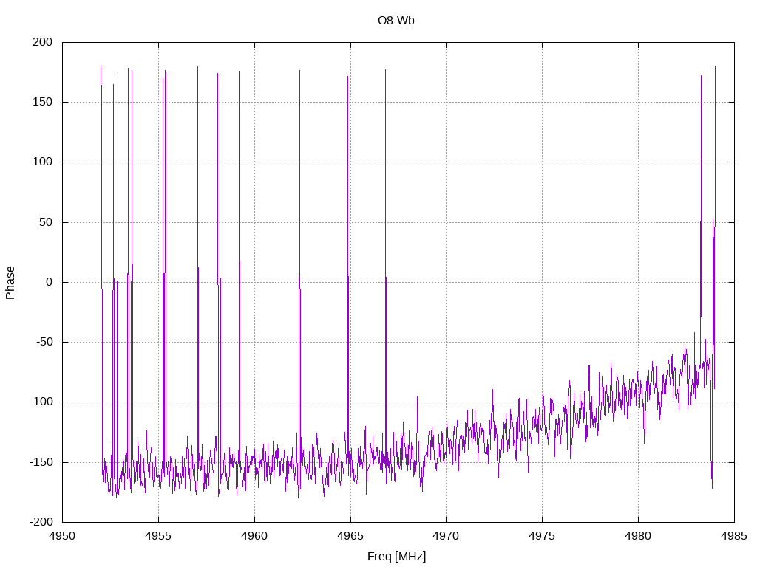Click the 4975 frequency tick label
The height and width of the screenshot is (567, 757).
click(542, 536)
